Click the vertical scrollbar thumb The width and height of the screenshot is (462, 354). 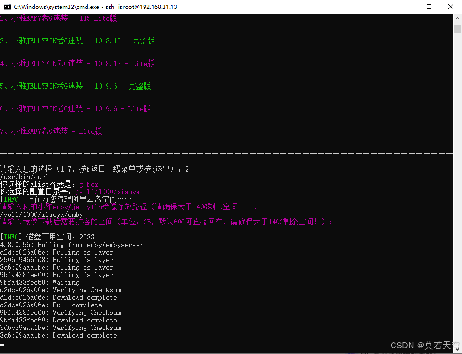pos(457,29)
